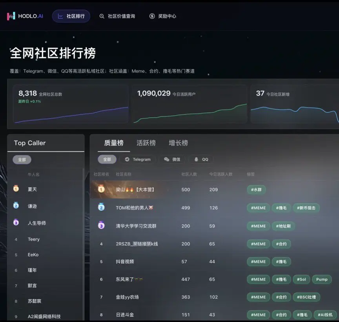339x322 pixels.
Task: Click #MEME tag in TOM和他的男人 row
Action: (x=258, y=208)
